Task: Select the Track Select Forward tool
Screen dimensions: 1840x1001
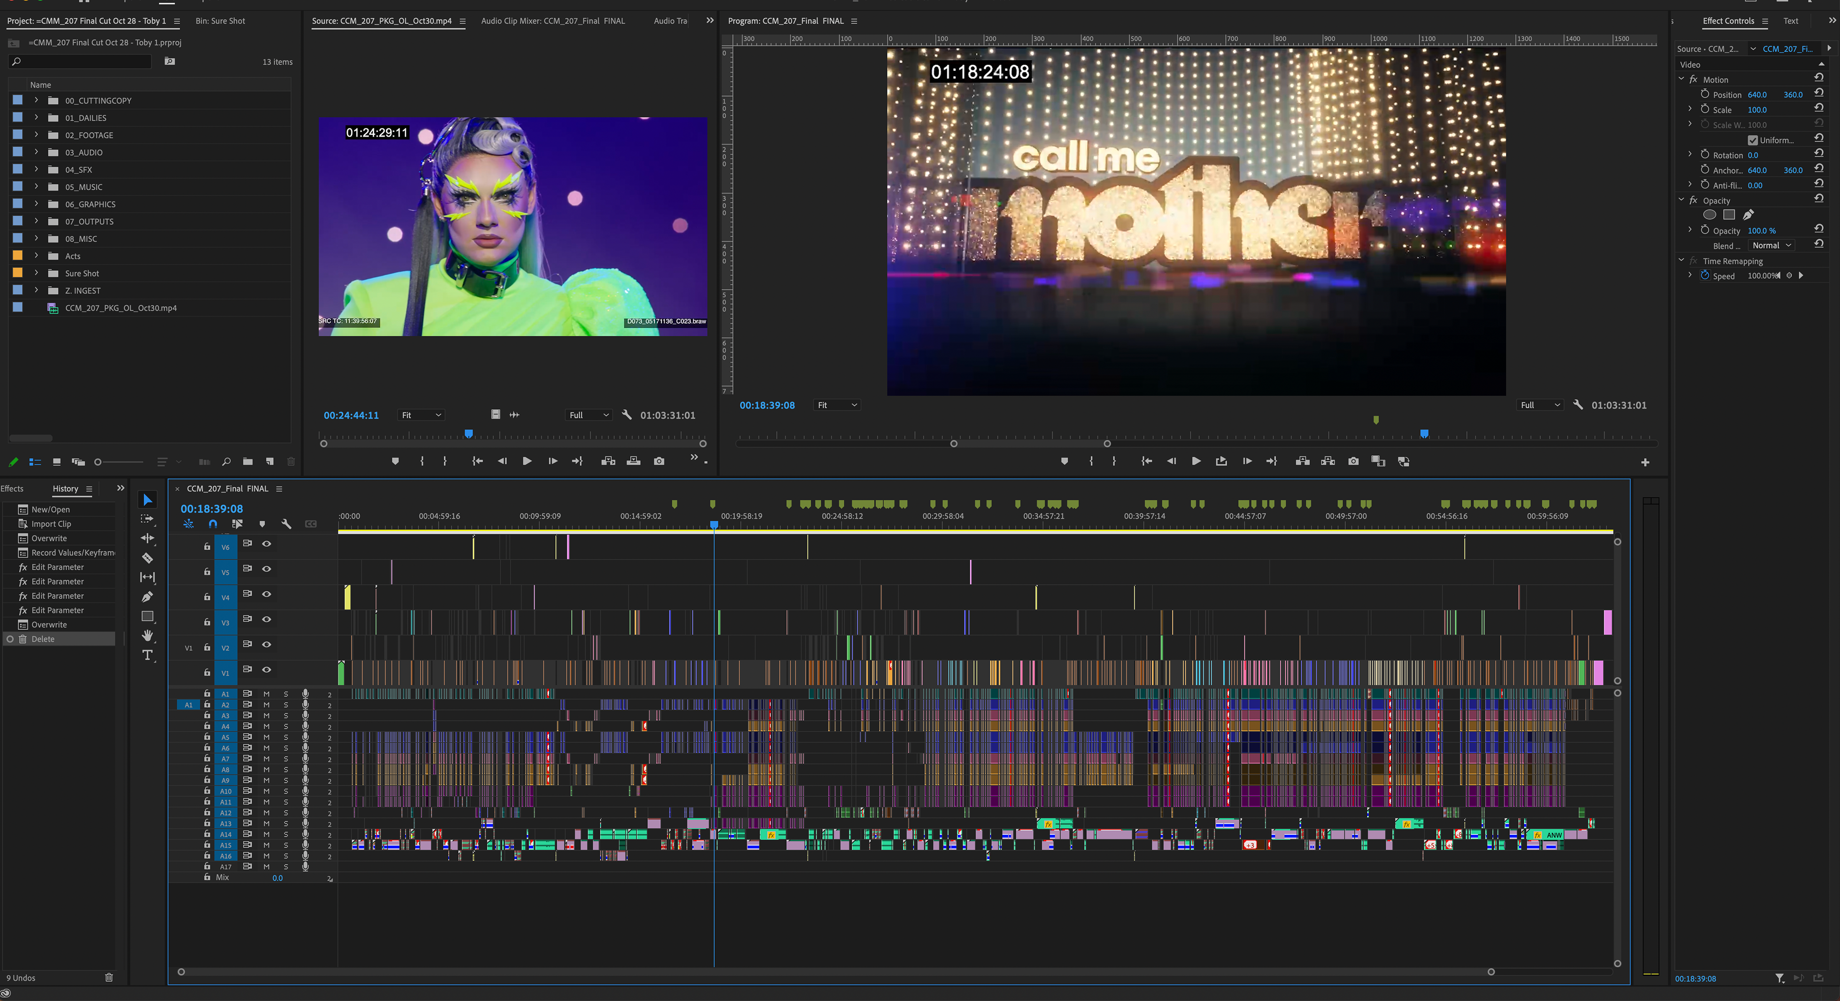Action: coord(147,519)
